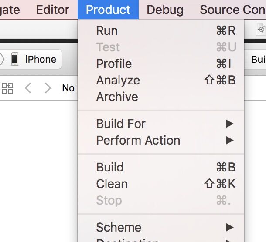Screen dimensions: 266x242
Task: Go back with the left chevron
Action: 28,88
